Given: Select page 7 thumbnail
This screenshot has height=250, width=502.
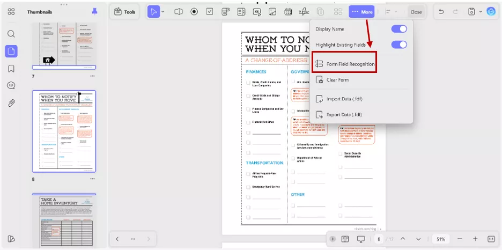Looking at the screenshot, I should click(64, 46).
